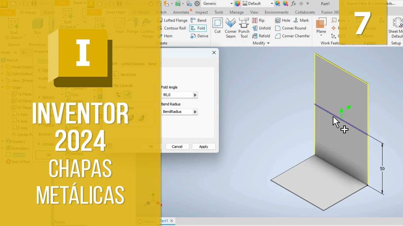Expand the Model States node

click(3, 67)
